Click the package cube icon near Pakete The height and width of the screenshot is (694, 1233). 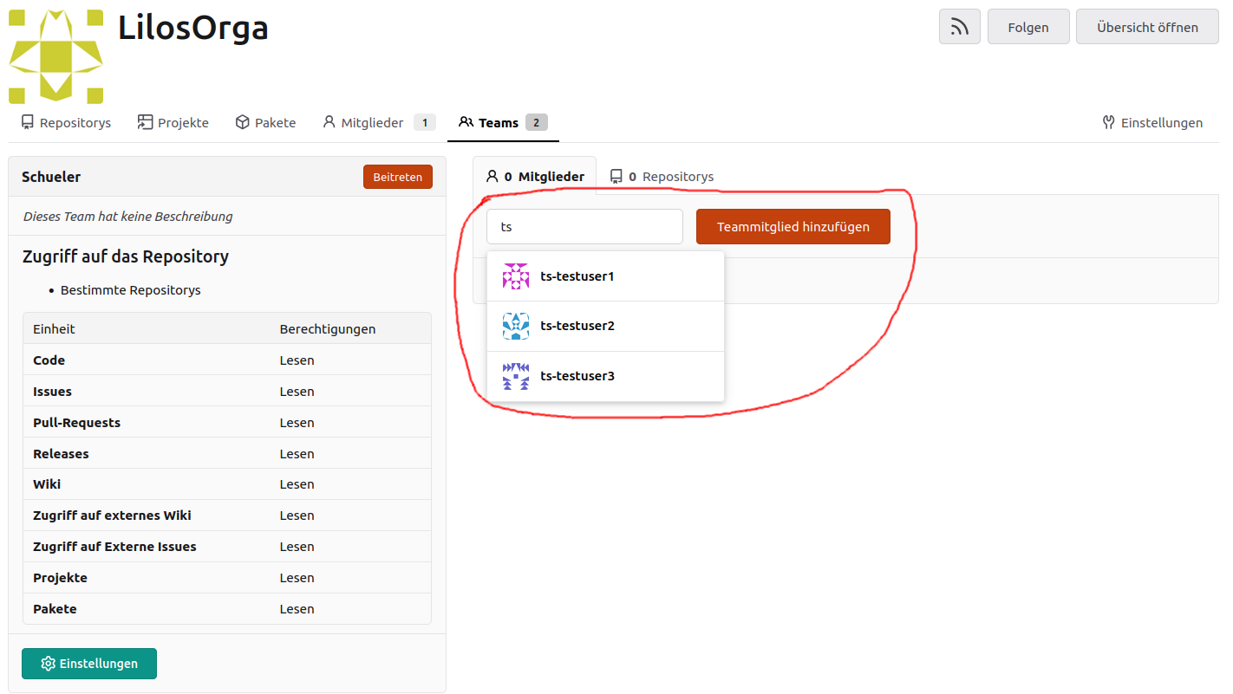pos(243,123)
